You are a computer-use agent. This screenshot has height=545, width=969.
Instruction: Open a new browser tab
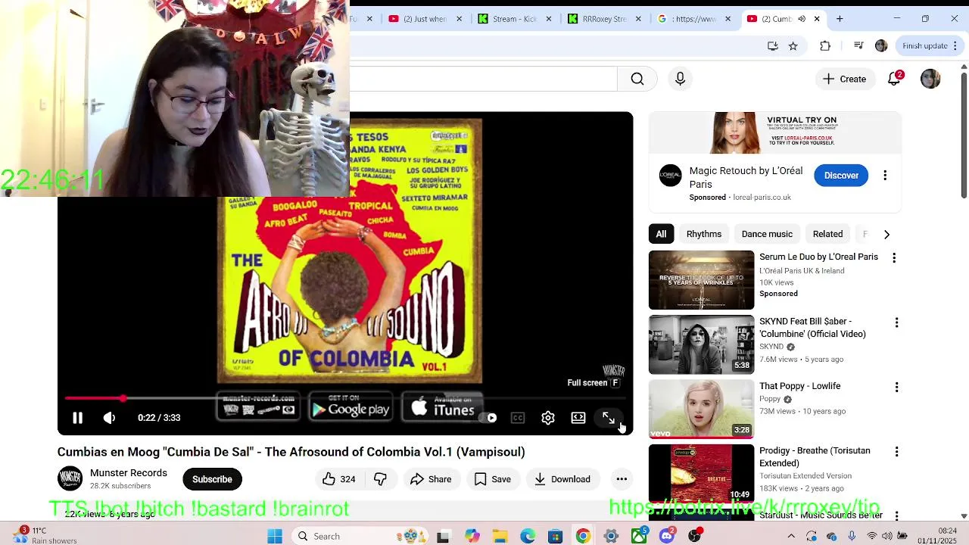(840, 19)
